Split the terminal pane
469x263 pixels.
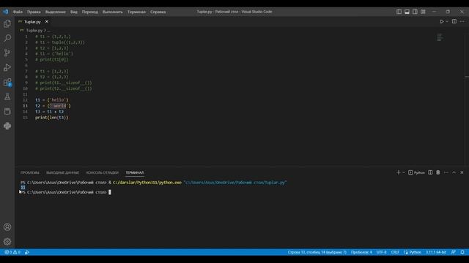click(430, 172)
